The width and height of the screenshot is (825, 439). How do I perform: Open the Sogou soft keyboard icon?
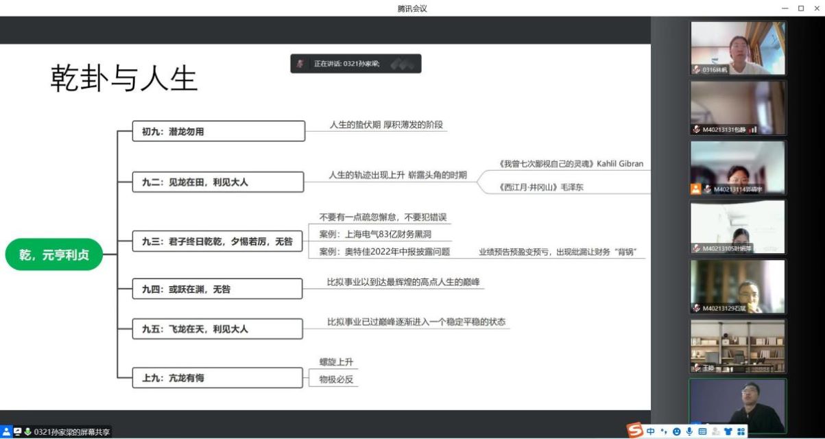702,431
